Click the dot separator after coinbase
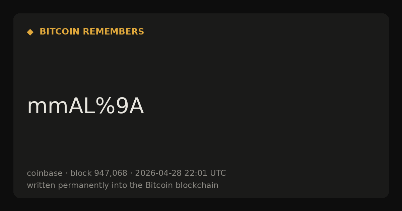Viewport: 402px width, 211px height. coord(66,173)
